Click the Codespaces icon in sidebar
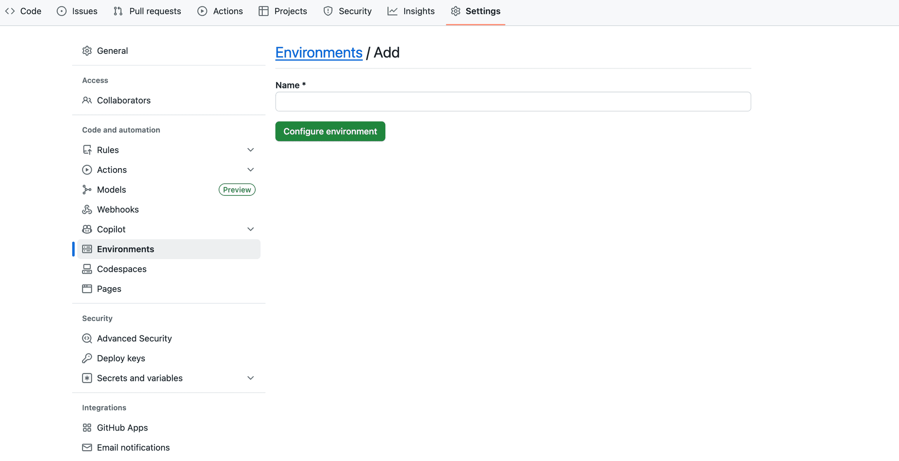 point(87,269)
